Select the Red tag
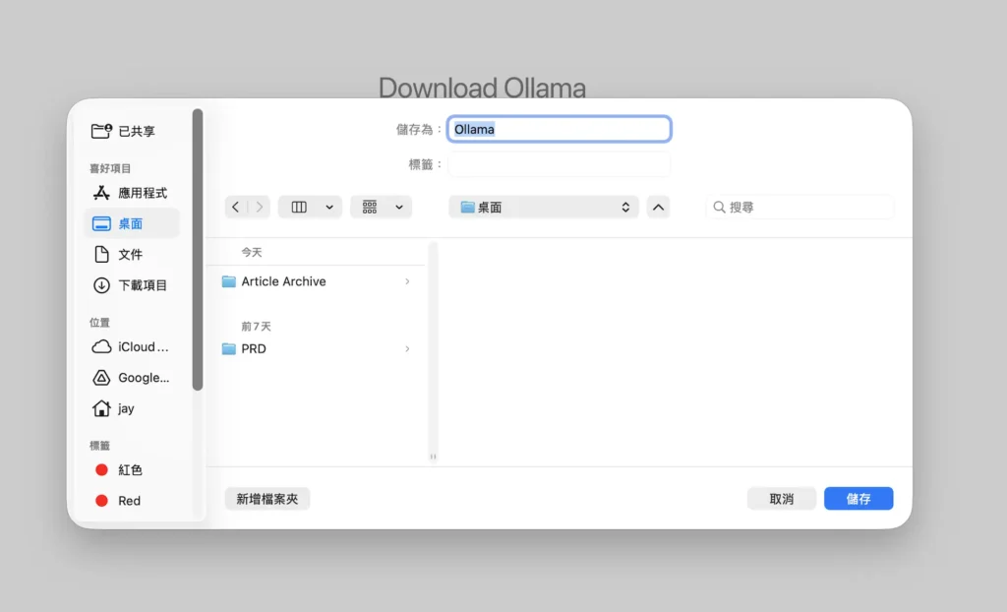1007x612 pixels. click(118, 501)
